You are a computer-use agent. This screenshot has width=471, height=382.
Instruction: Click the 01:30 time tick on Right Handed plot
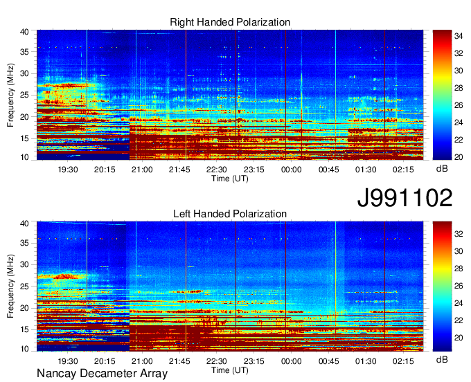(x=366, y=170)
